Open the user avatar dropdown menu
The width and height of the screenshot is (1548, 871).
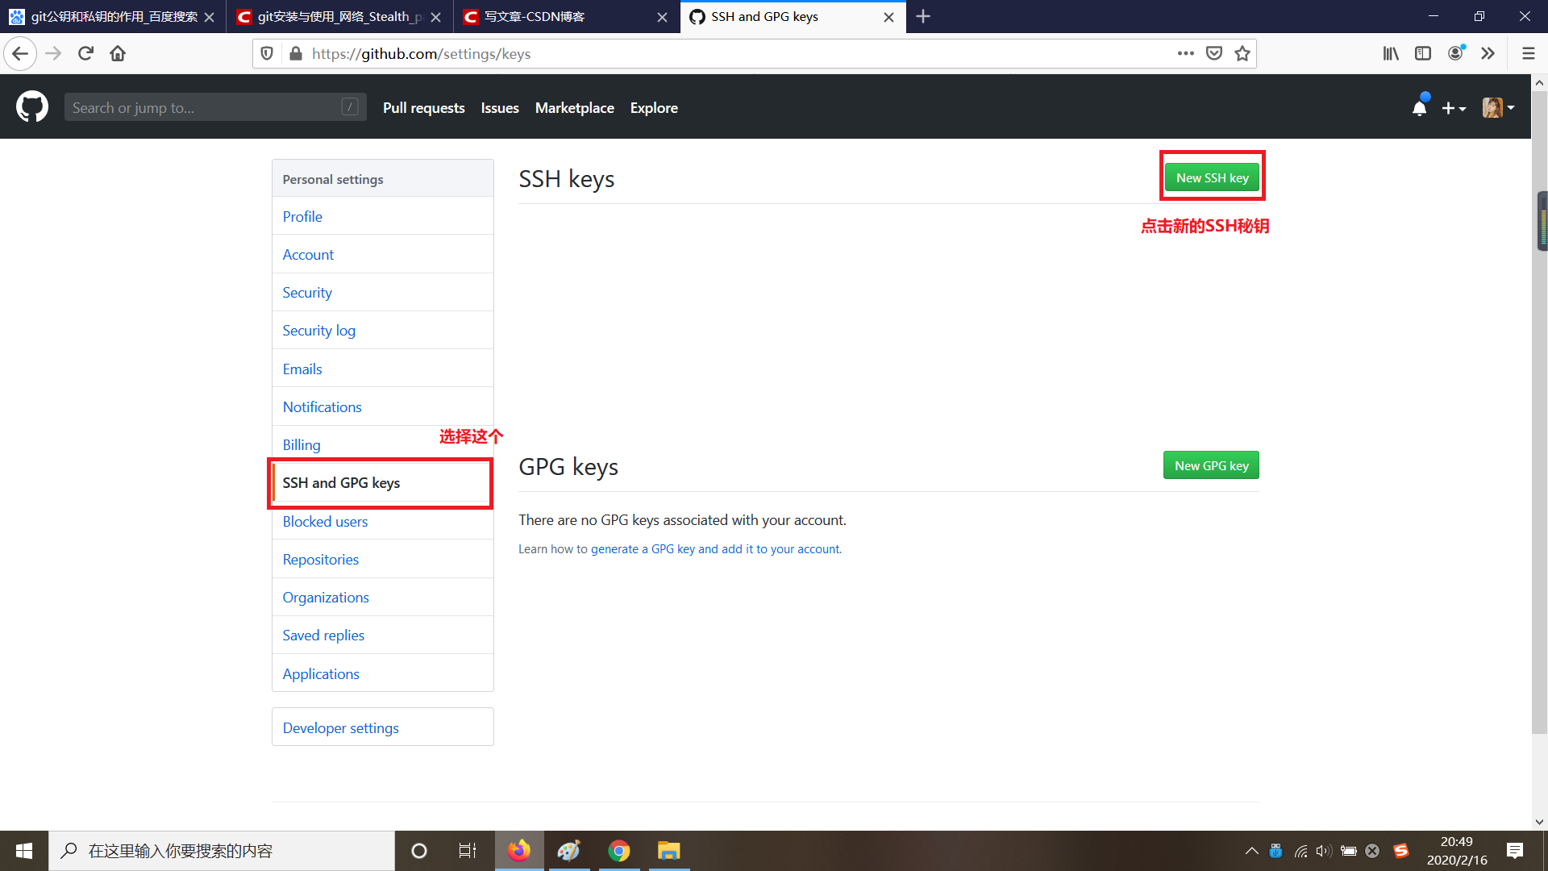1499,108
